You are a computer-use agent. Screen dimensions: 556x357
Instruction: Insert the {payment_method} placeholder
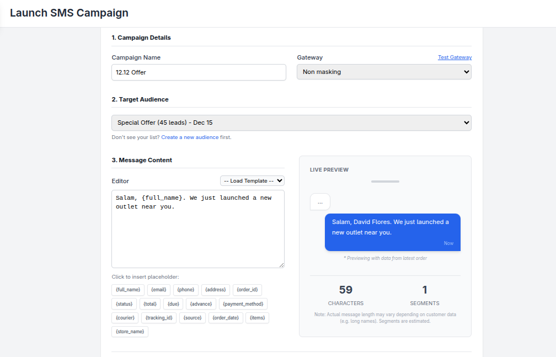pyautogui.click(x=243, y=303)
